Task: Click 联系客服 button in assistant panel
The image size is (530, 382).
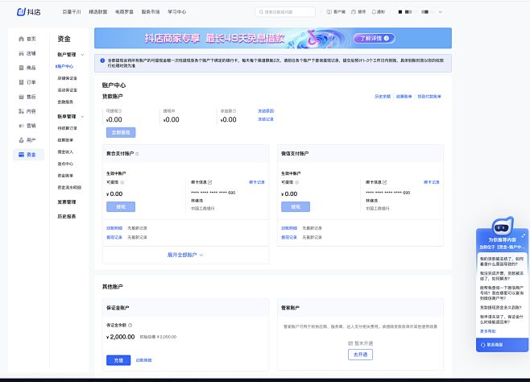Action: click(503, 345)
